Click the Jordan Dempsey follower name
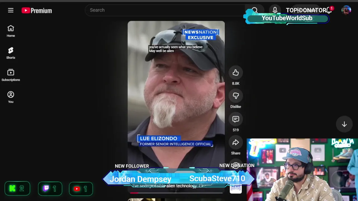The width and height of the screenshot is (358, 201). (x=140, y=179)
